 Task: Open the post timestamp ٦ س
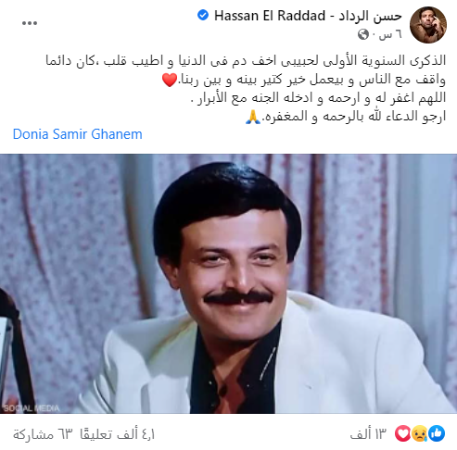[390, 34]
